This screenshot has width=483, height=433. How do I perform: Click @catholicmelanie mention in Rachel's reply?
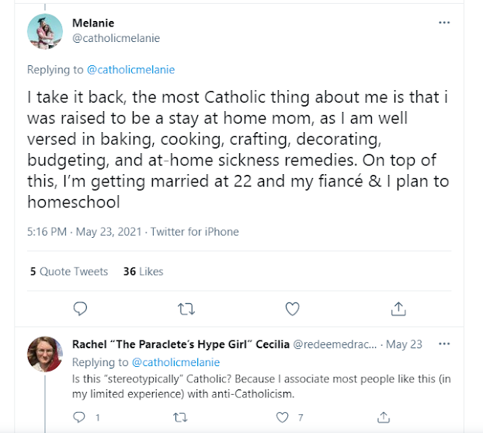[175, 362]
